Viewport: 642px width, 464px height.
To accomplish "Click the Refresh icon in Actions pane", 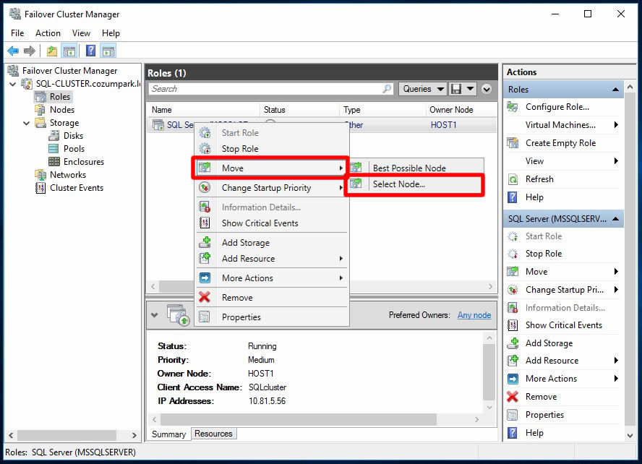I will [513, 179].
